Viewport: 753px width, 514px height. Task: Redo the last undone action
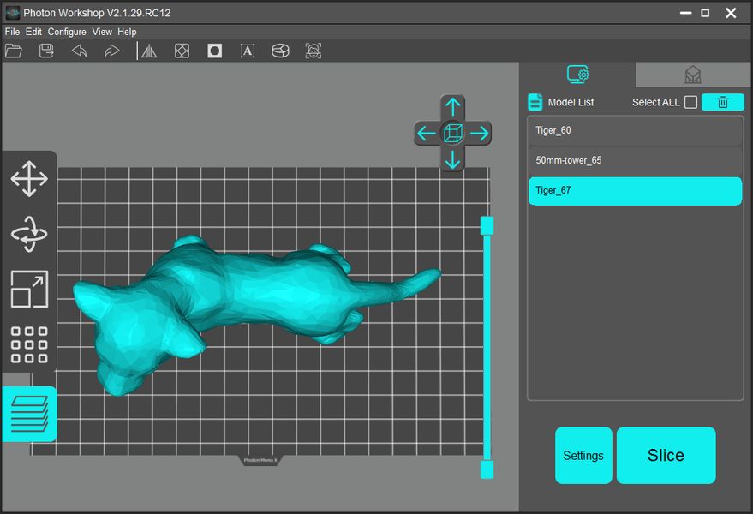[x=111, y=51]
